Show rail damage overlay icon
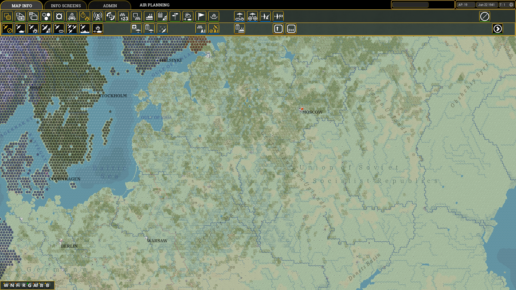This screenshot has width=516, height=290. tap(72, 16)
